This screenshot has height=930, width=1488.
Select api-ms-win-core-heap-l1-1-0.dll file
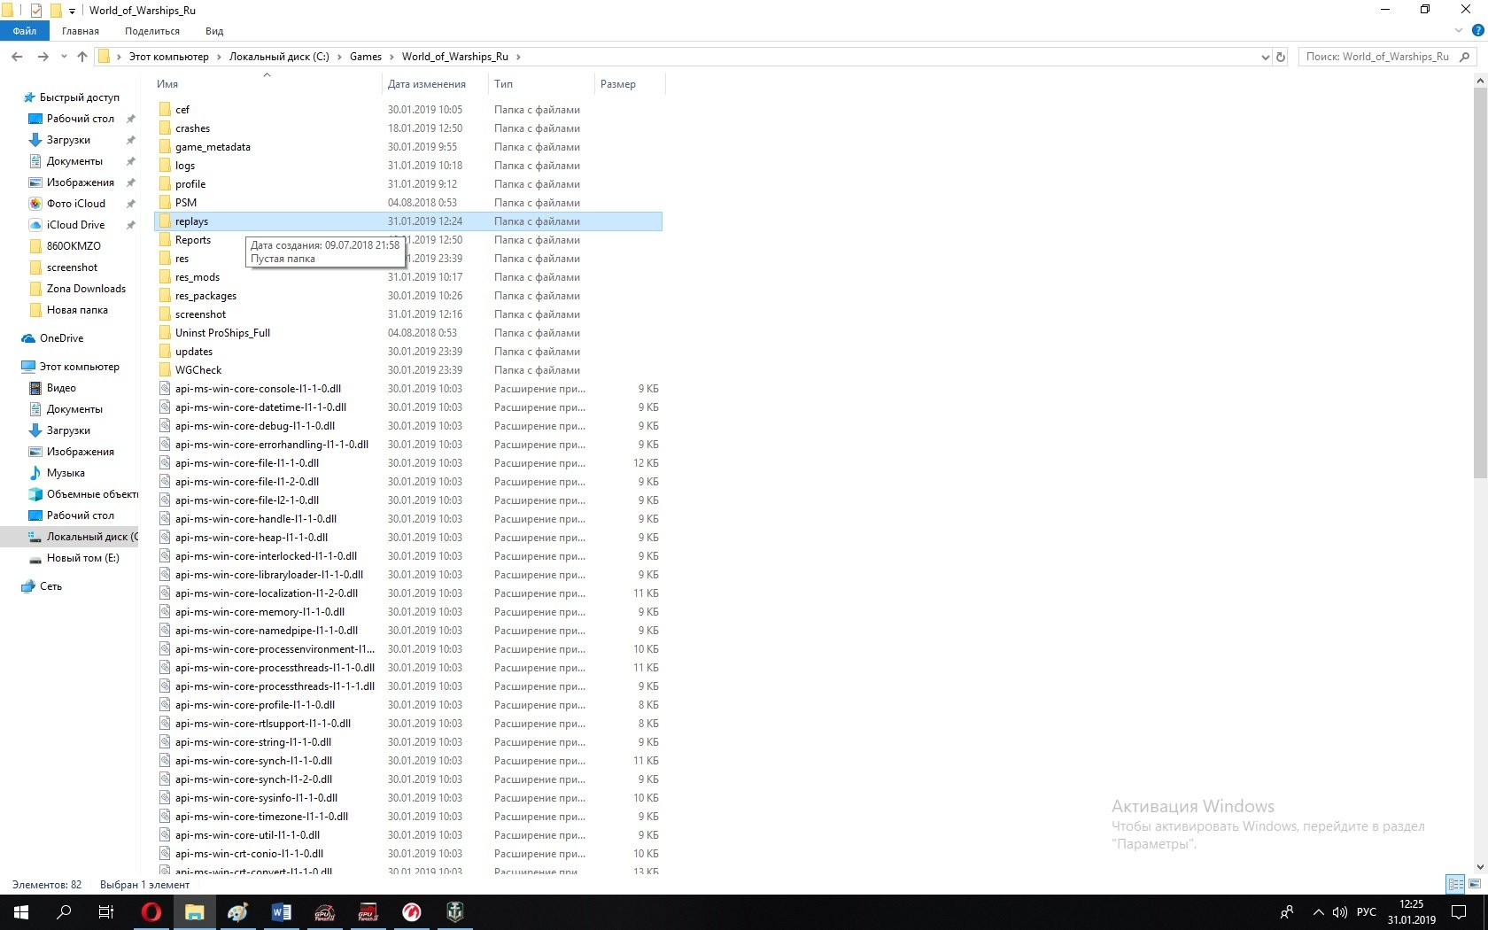click(252, 538)
